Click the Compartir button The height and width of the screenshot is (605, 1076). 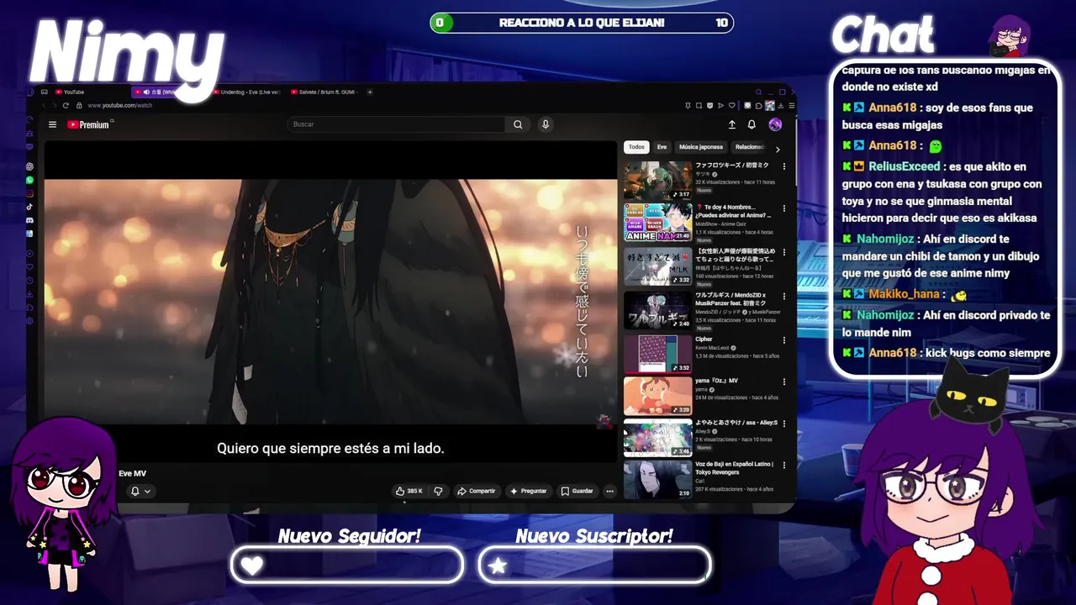pos(476,491)
